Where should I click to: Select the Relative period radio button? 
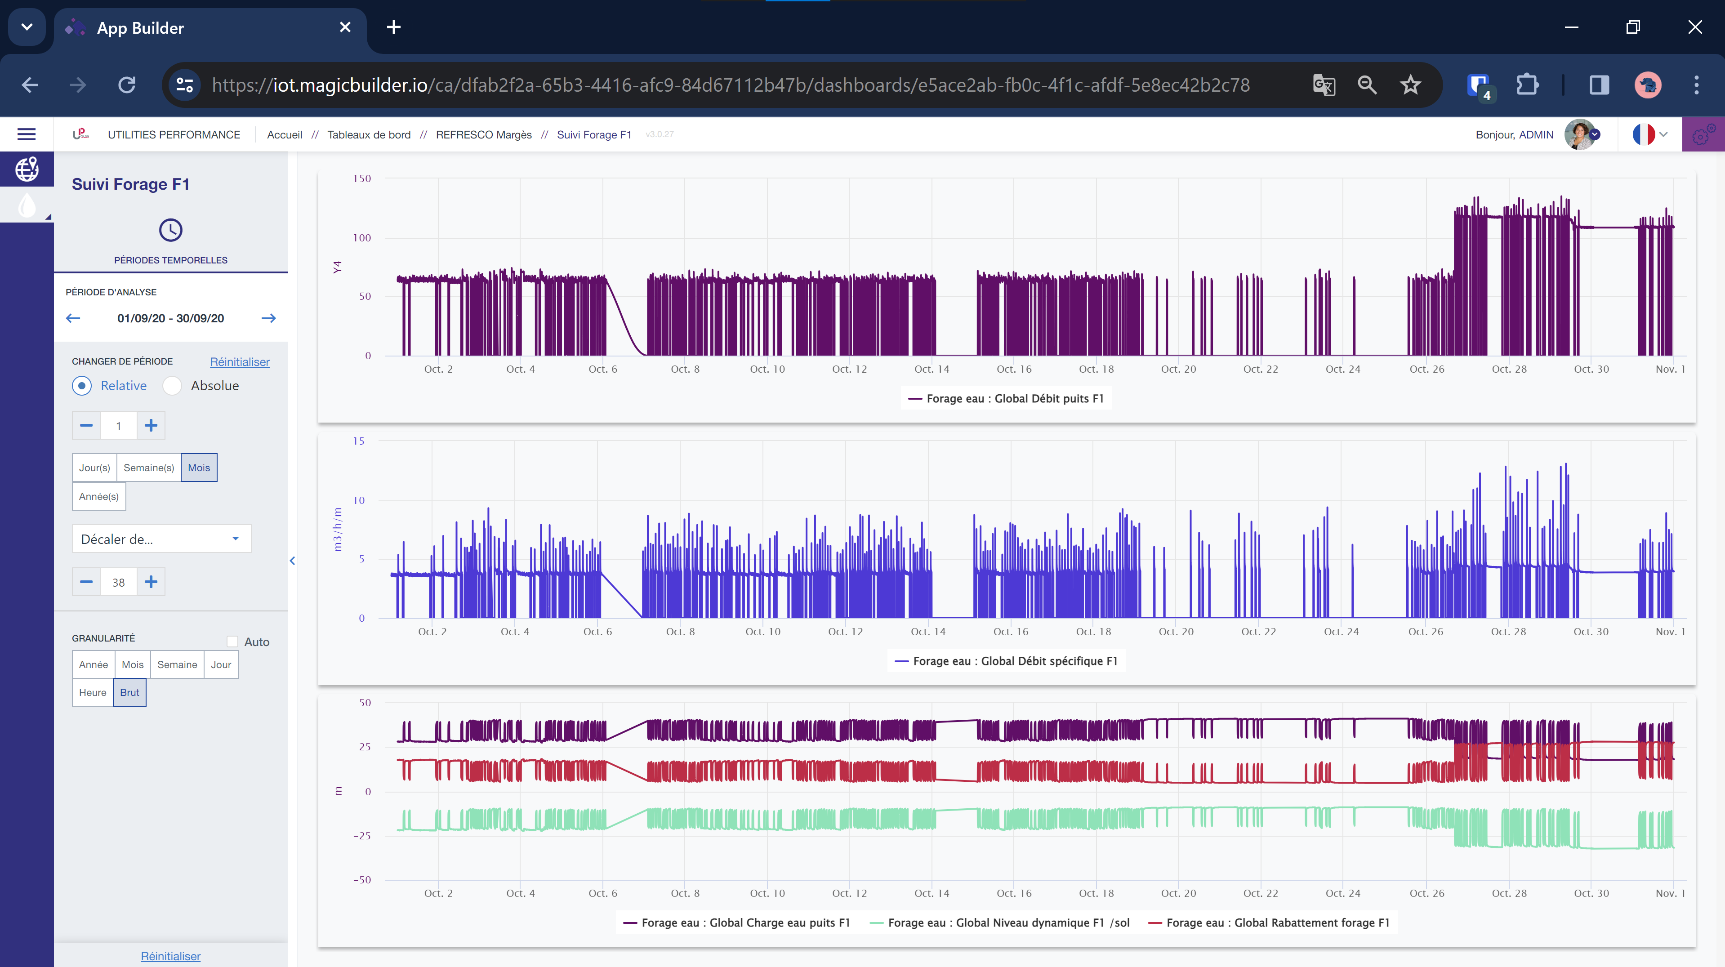coord(82,386)
